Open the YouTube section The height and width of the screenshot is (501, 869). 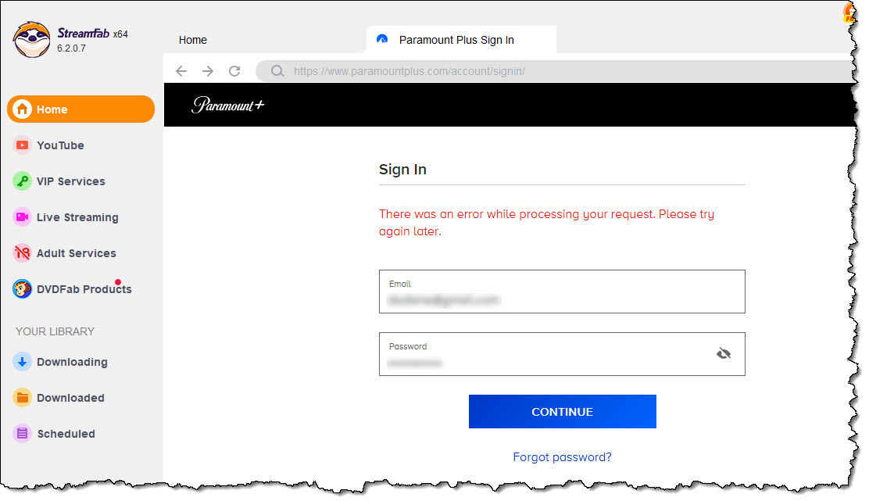click(x=59, y=145)
